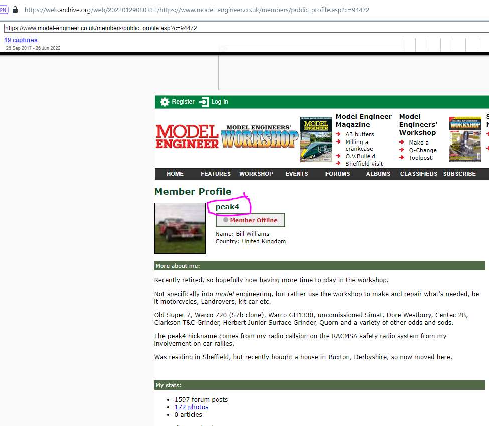The image size is (489, 426).
Task: Open the 172 photos link
Action: click(x=191, y=407)
